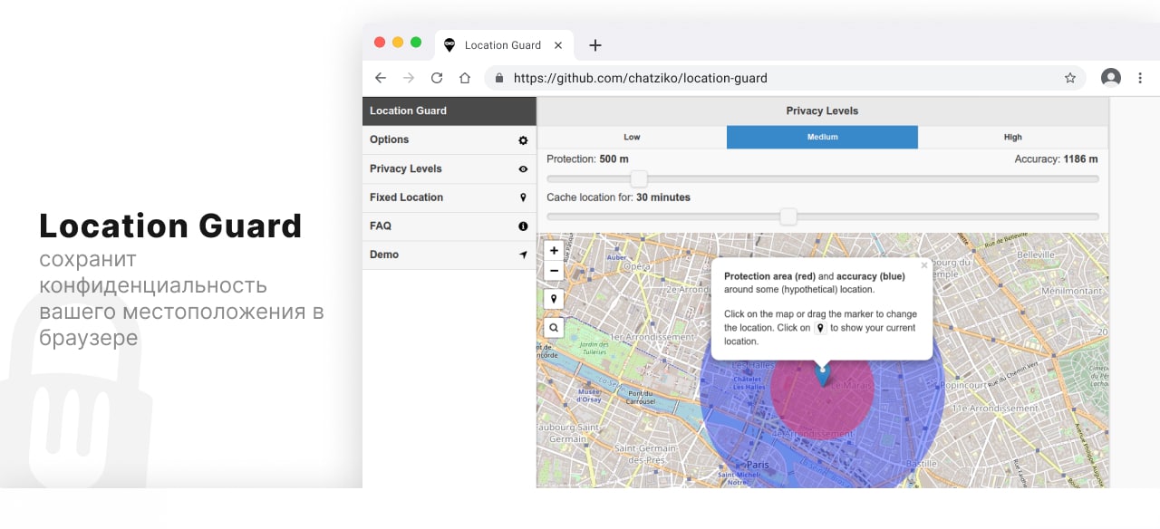
Task: Reload the page in browser
Action: pos(437,78)
